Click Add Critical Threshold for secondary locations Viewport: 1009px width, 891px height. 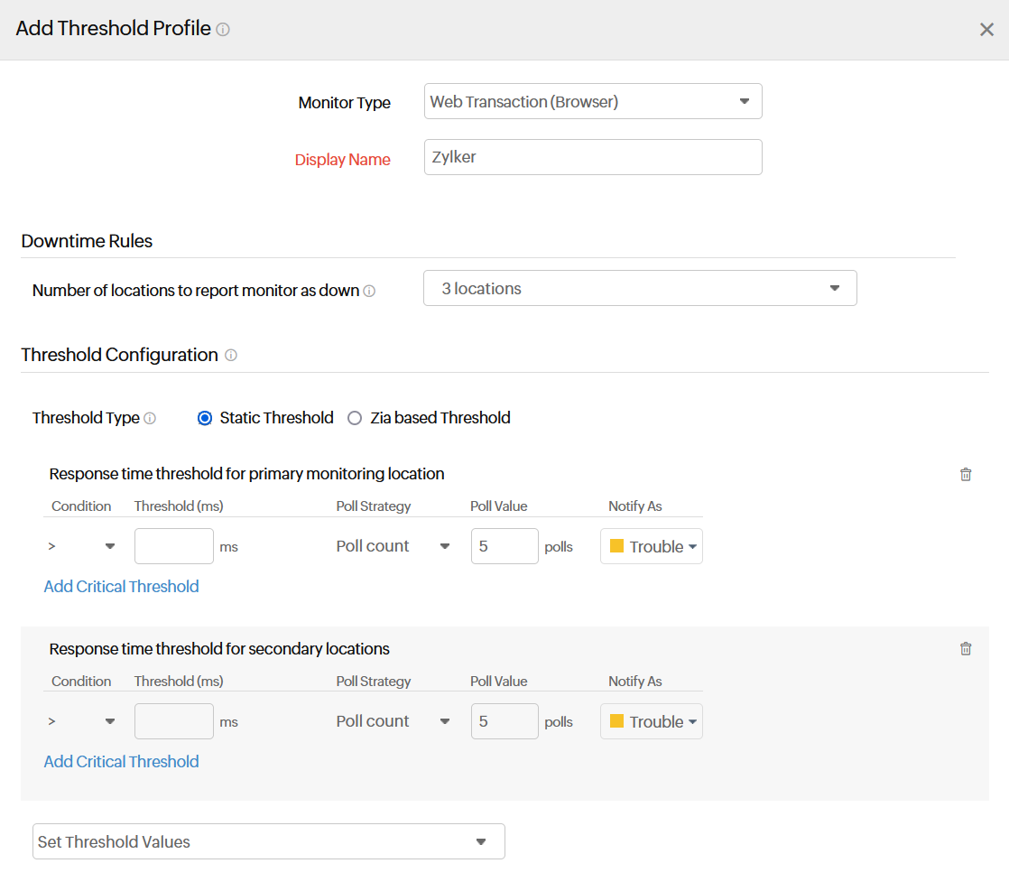pos(121,762)
